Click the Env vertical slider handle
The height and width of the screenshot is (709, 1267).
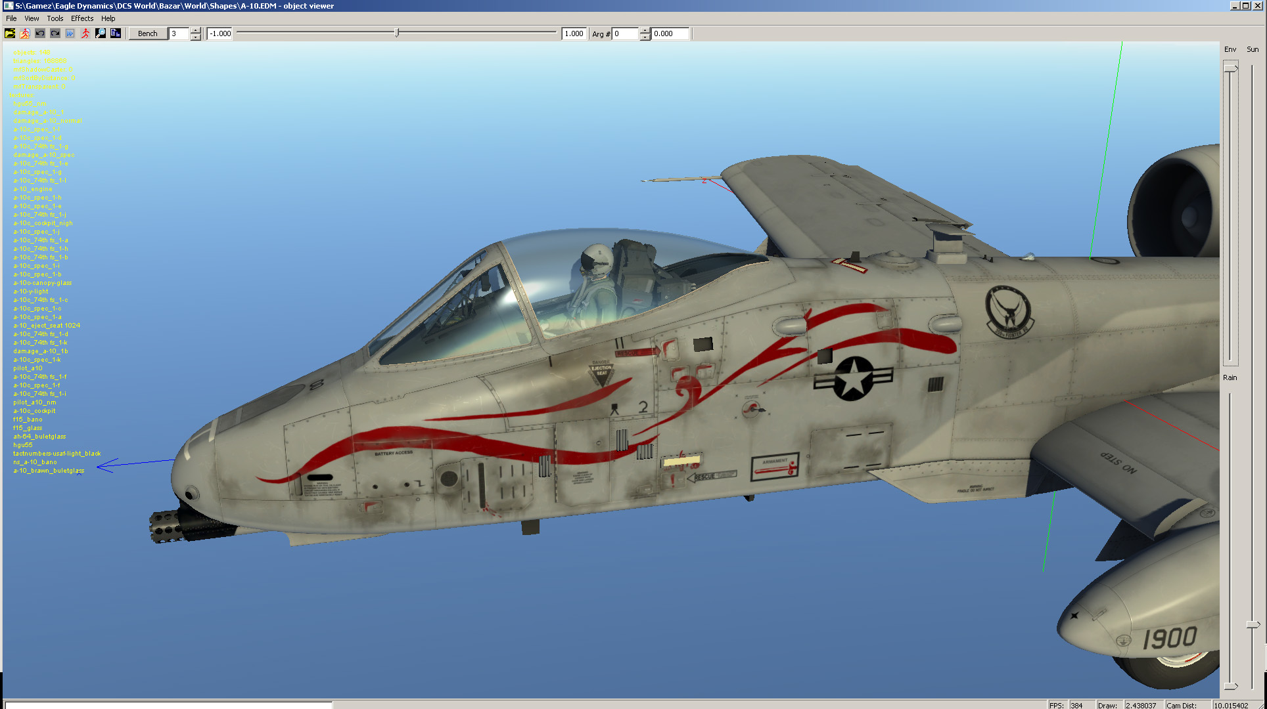pos(1230,68)
